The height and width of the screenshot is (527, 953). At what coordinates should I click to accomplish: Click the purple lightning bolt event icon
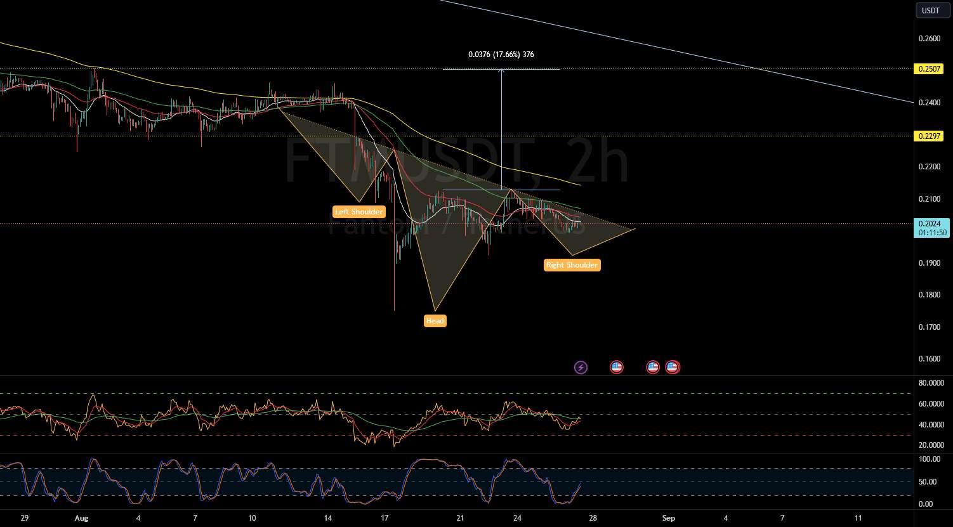581,367
